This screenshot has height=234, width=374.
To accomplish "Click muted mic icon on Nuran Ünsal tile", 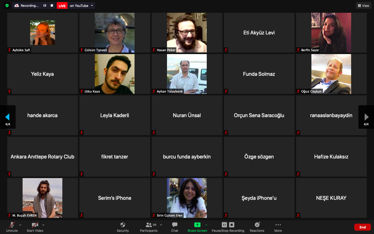I will tap(154, 133).
